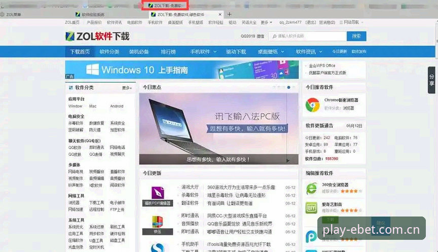Click the next arrow on the 今日焦点 slide

point(288,160)
